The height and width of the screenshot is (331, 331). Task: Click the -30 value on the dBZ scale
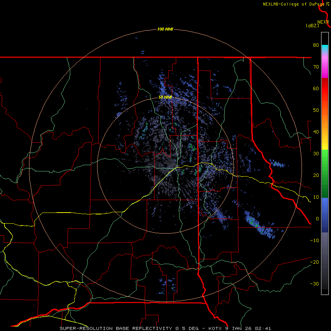[x=314, y=284]
